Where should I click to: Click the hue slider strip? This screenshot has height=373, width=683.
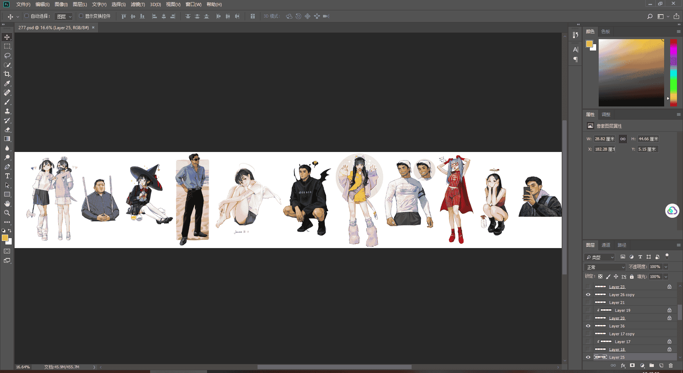673,73
